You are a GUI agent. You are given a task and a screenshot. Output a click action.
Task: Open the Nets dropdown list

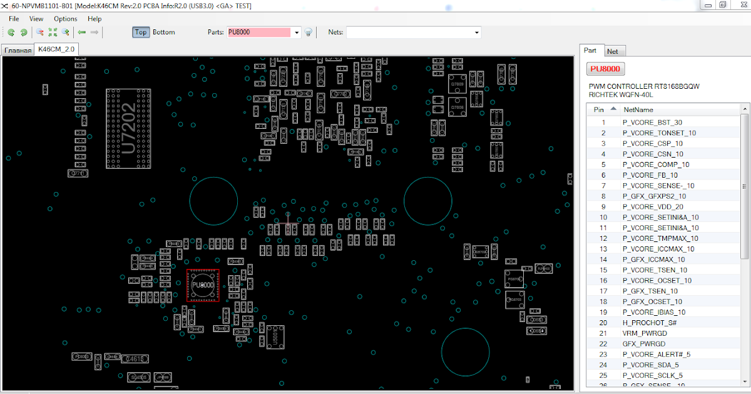[x=476, y=32]
